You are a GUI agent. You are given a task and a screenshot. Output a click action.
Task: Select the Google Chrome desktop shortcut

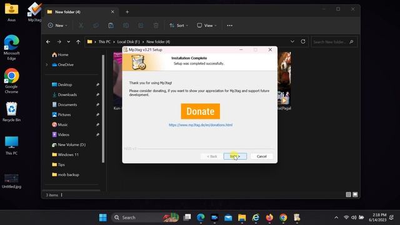point(11,81)
